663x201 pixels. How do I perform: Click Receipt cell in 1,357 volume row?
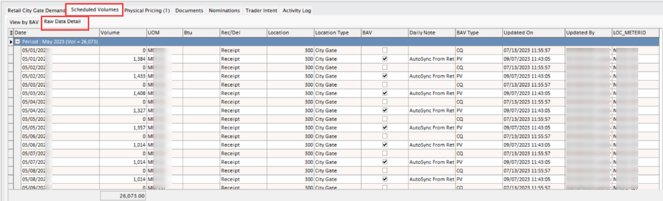tap(243, 127)
